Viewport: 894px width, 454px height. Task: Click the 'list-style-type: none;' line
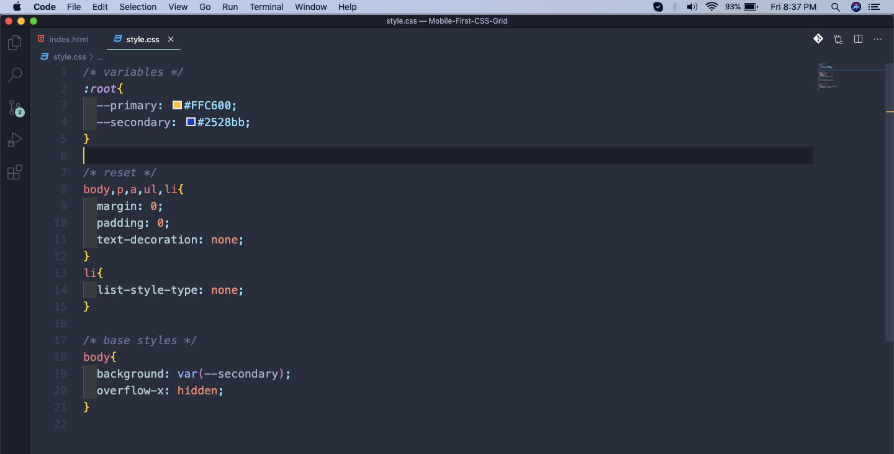pyautogui.click(x=170, y=289)
